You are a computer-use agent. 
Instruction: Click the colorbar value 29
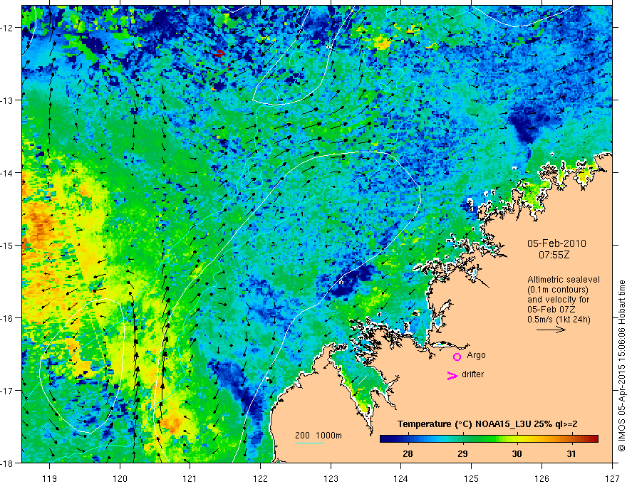pos(462,453)
